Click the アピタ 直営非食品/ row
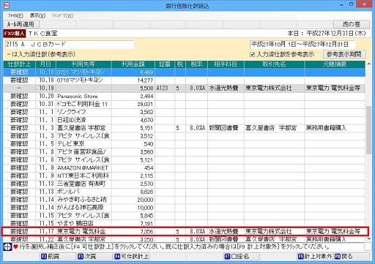Image resolution: width=375 pixels, height=264 pixels. point(185,152)
